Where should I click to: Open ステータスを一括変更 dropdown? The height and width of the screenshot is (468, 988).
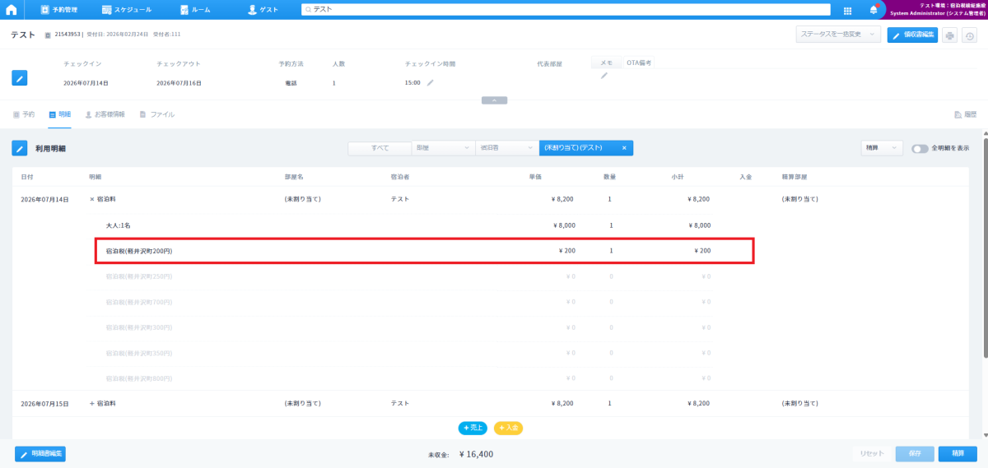838,35
